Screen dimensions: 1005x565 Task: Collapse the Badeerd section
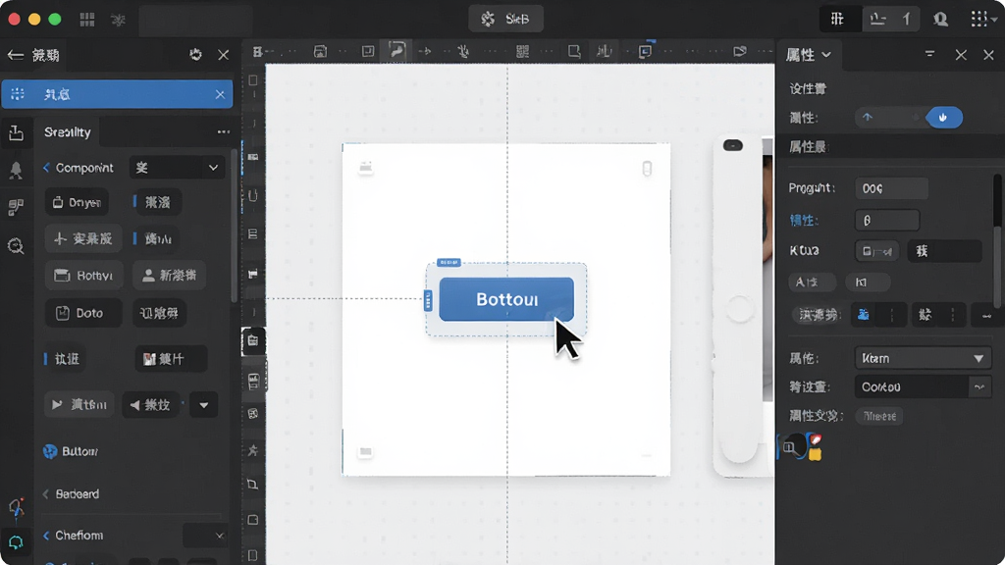coord(45,494)
